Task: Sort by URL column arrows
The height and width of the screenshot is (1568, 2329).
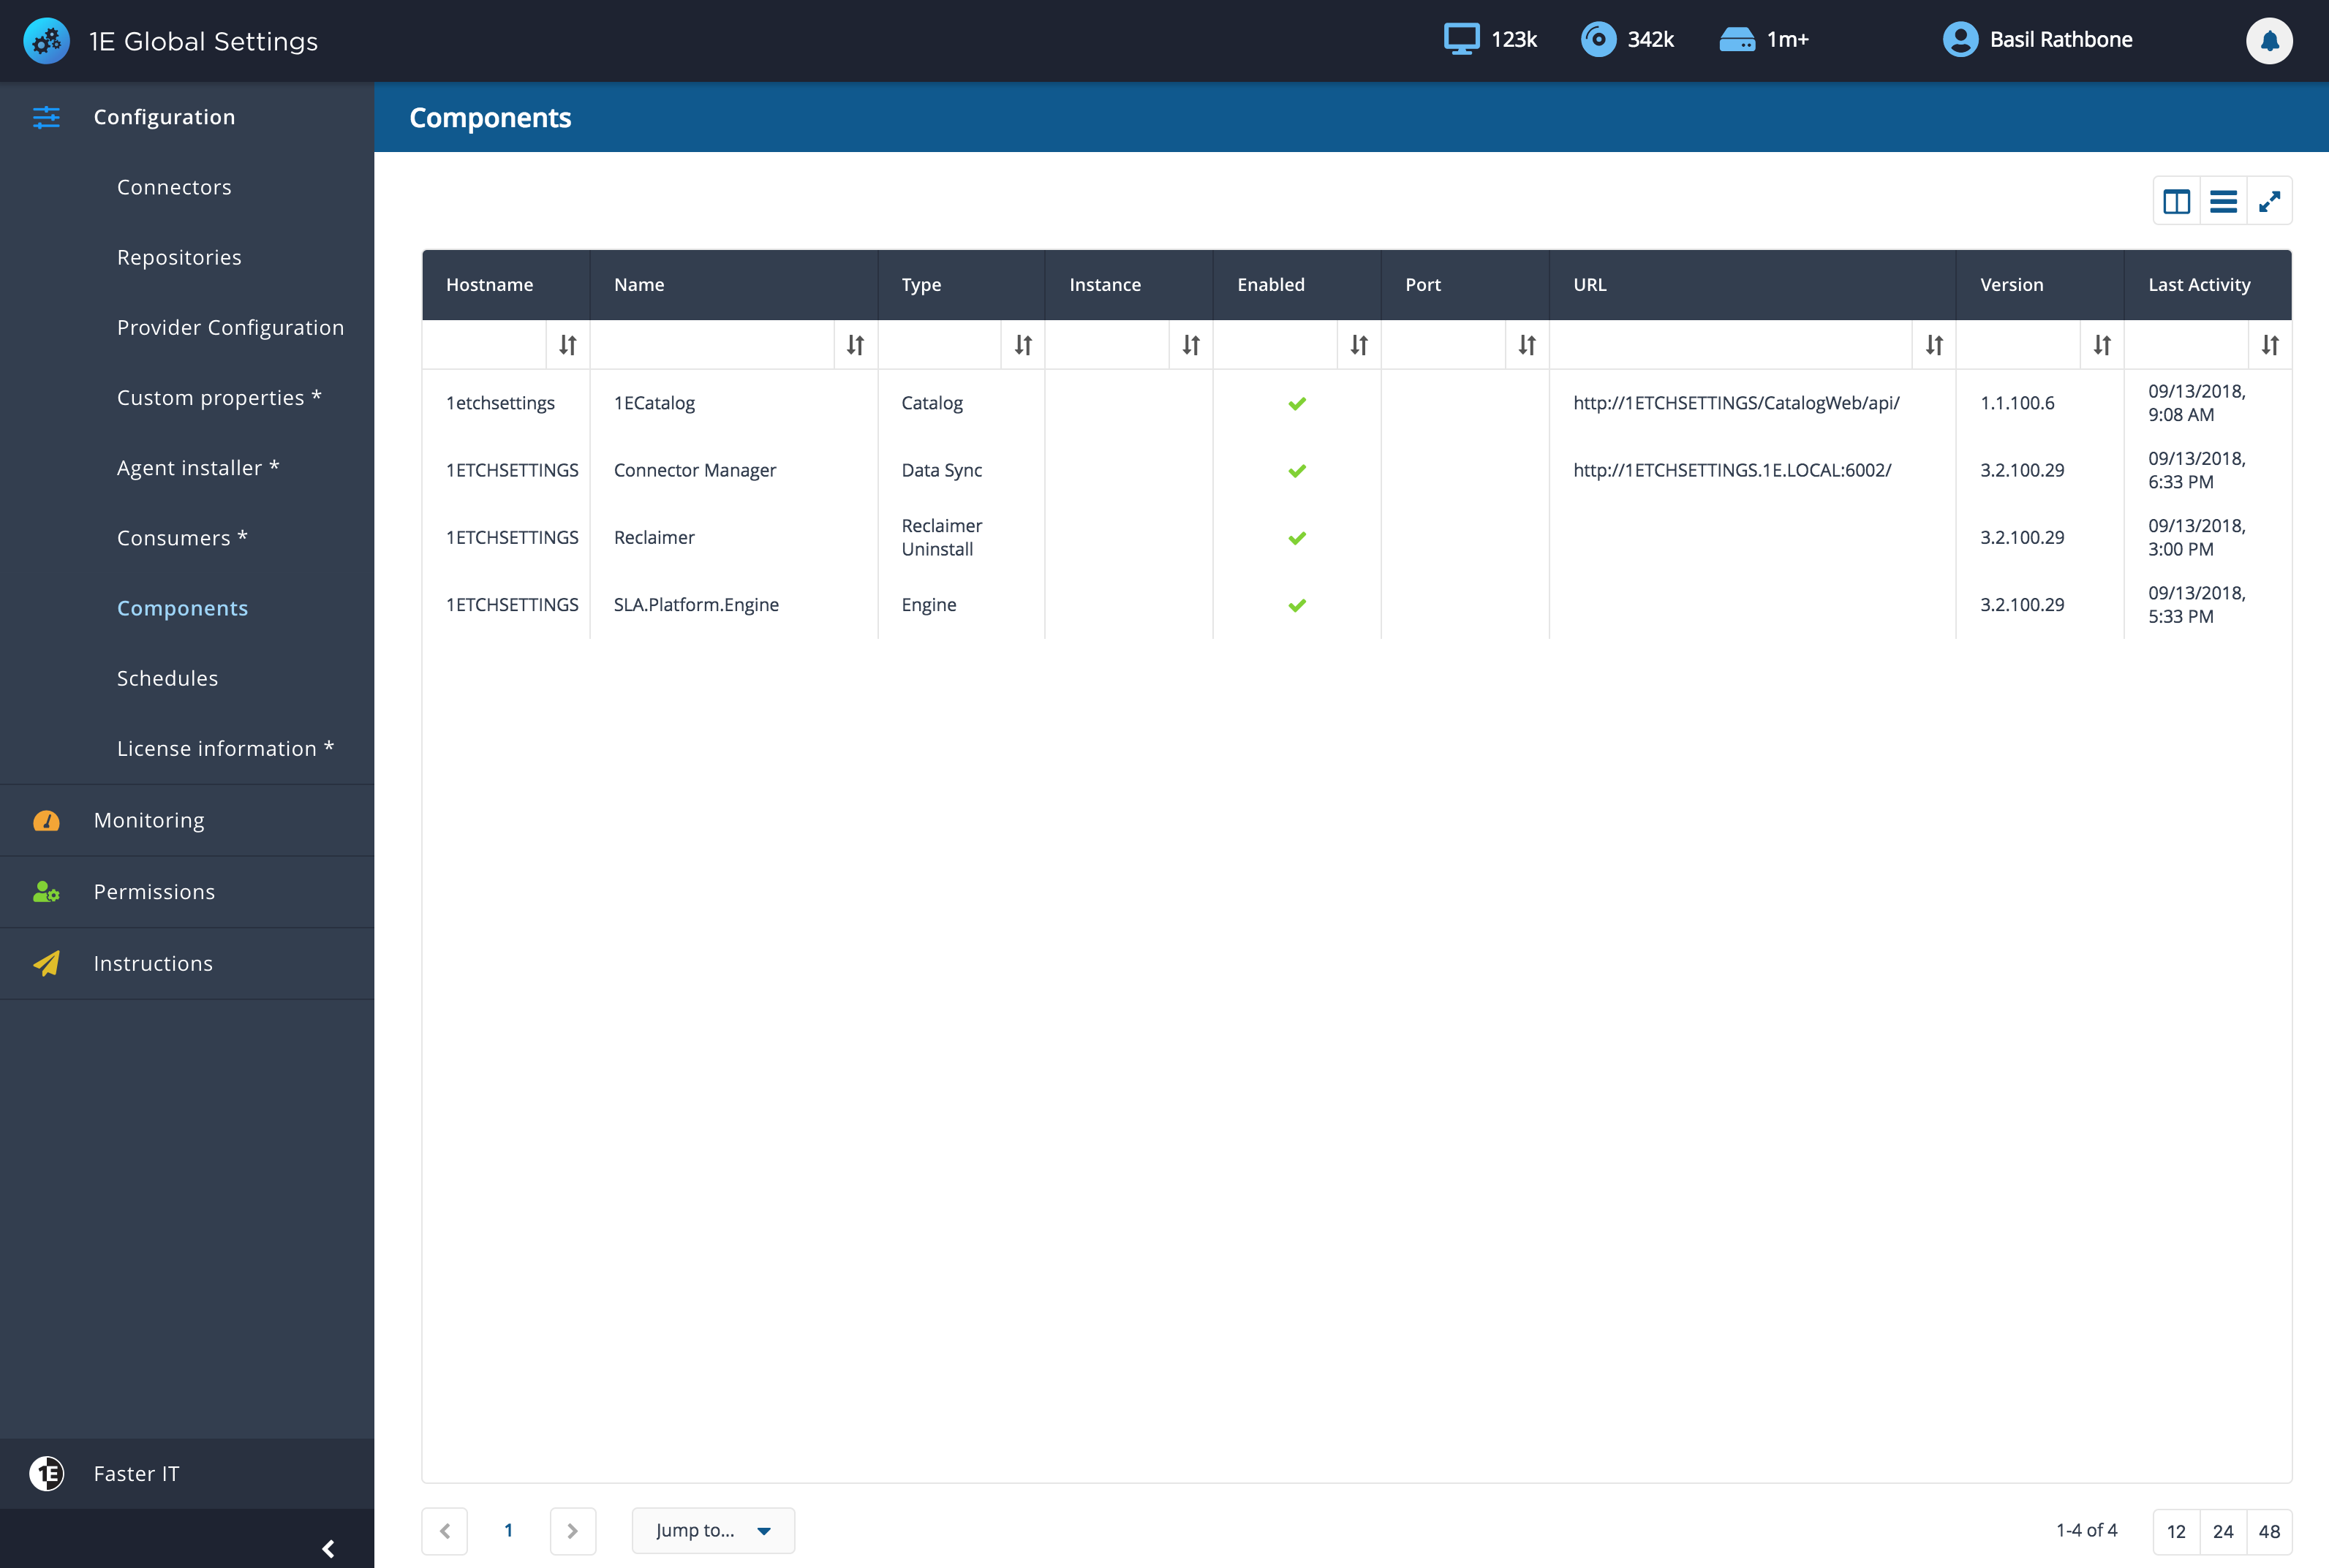Action: pyautogui.click(x=1934, y=345)
